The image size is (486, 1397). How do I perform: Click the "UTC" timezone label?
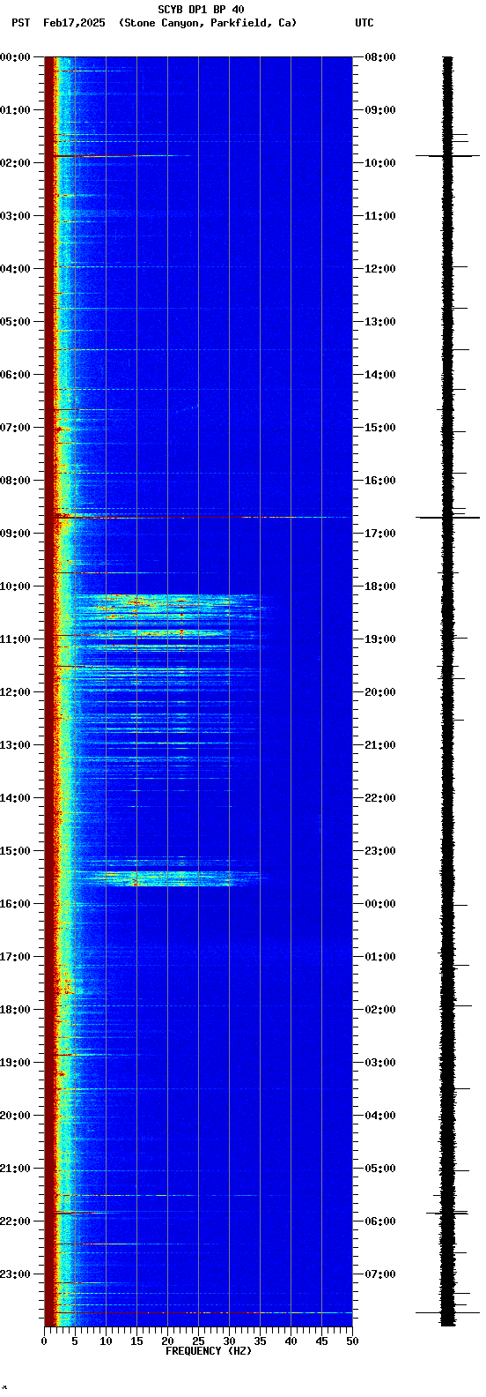tap(364, 23)
